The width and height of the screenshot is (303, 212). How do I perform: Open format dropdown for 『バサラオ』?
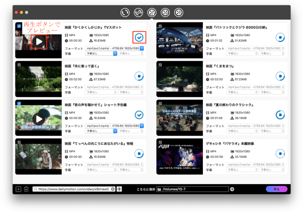click(x=255, y=164)
